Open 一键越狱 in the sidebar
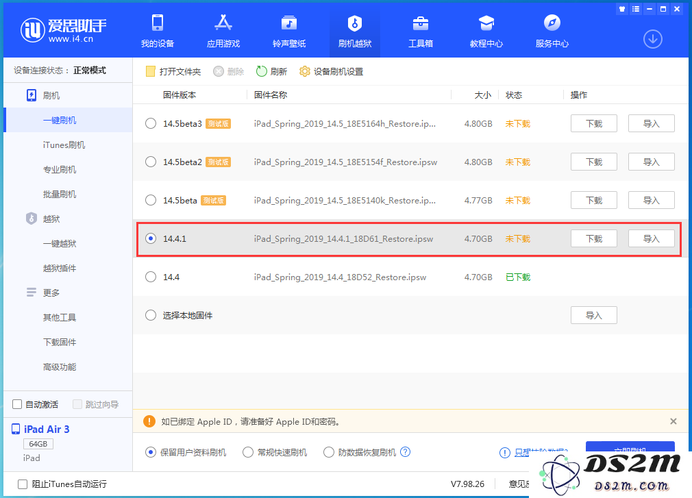 pyautogui.click(x=60, y=243)
